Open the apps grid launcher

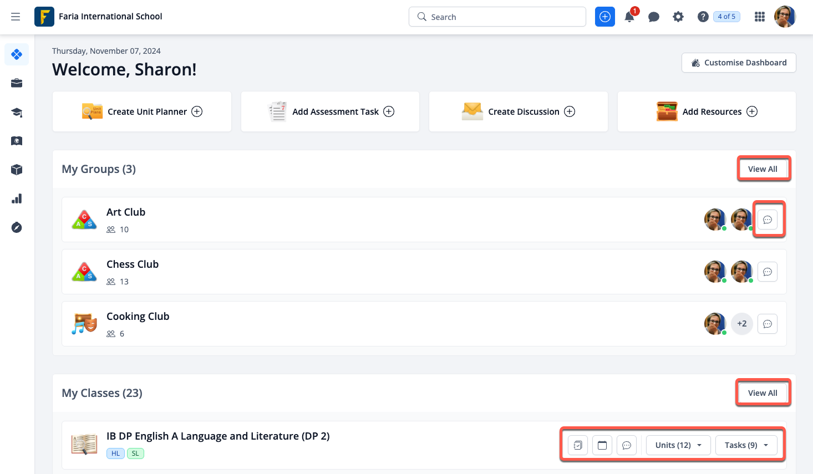[x=760, y=17]
